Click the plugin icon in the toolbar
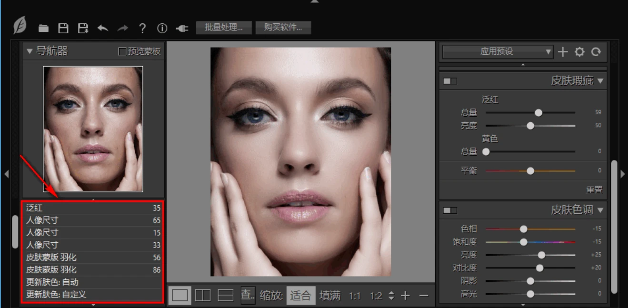The height and width of the screenshot is (308, 628). pyautogui.click(x=182, y=28)
